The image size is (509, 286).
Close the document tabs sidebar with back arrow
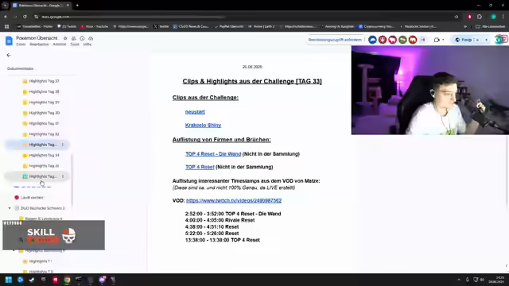pos(9,55)
